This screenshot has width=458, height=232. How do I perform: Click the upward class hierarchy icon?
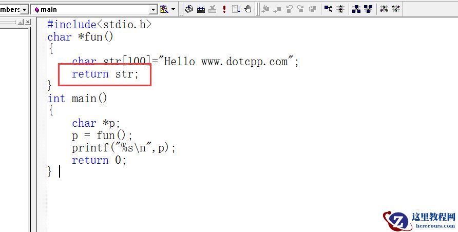[356, 9]
